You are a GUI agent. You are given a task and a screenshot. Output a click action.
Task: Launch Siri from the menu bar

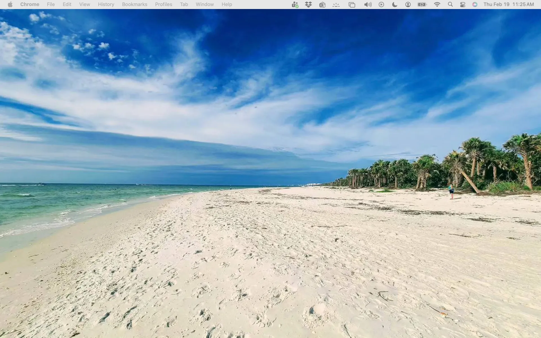[475, 5]
